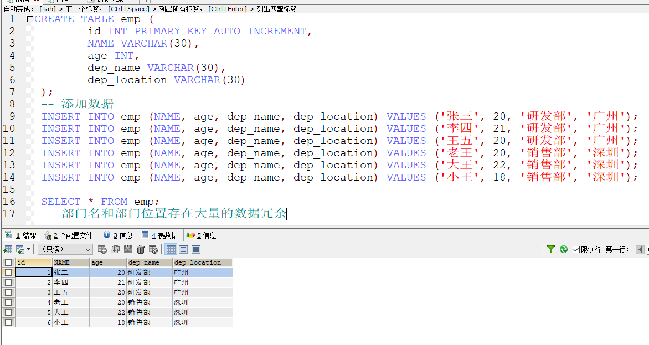Viewport: 649px width, 345px height.
Task: Click inside the 第一行 input field
Action: (x=647, y=250)
